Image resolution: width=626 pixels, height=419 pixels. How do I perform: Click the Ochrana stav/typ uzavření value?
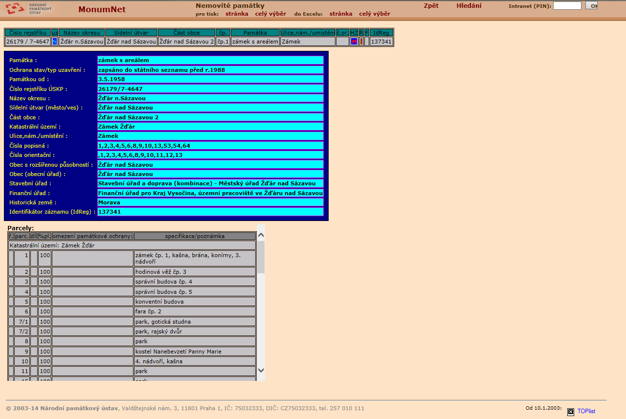tap(210, 70)
